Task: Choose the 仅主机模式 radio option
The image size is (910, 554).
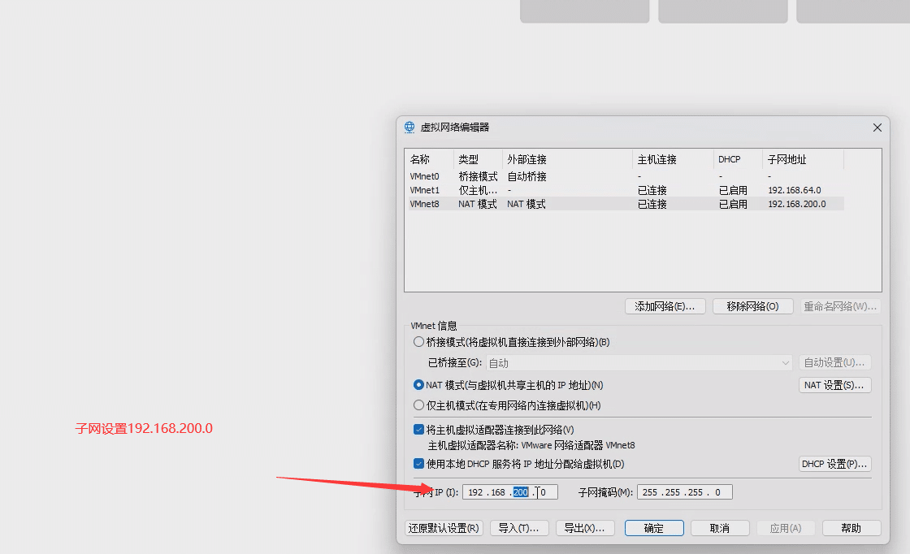Action: pyautogui.click(x=419, y=405)
